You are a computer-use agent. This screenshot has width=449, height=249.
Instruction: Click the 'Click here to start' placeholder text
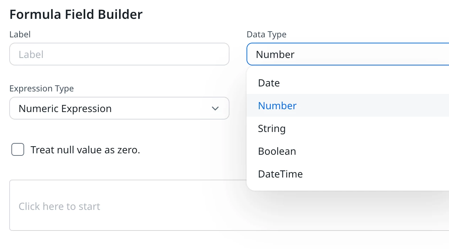click(59, 206)
